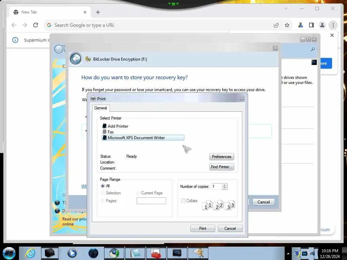Open the BitLocker keys taskbar icon
347x260 pixels.
click(198, 253)
